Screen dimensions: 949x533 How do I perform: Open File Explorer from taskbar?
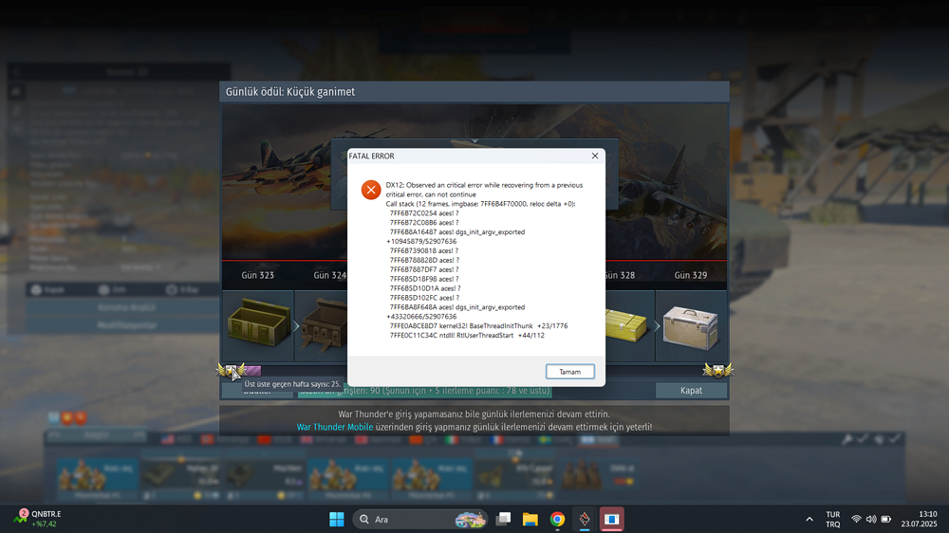pyautogui.click(x=530, y=519)
